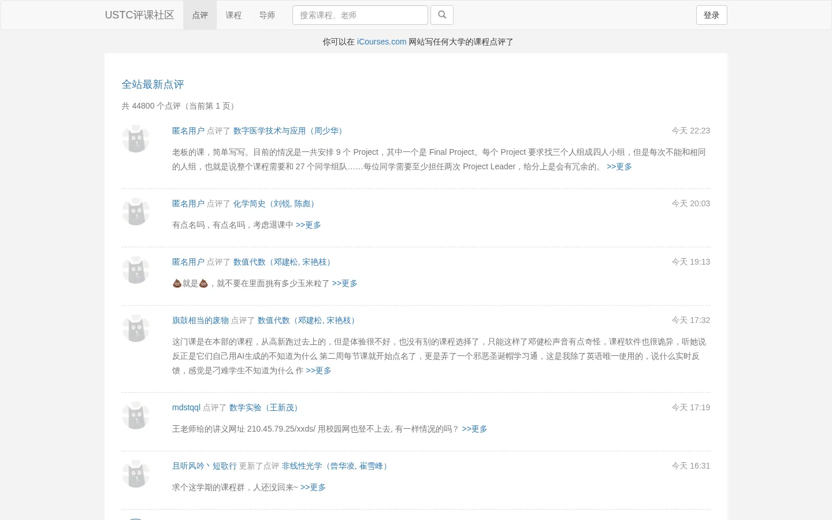Click timestamp 今天 22:23

pyautogui.click(x=690, y=131)
